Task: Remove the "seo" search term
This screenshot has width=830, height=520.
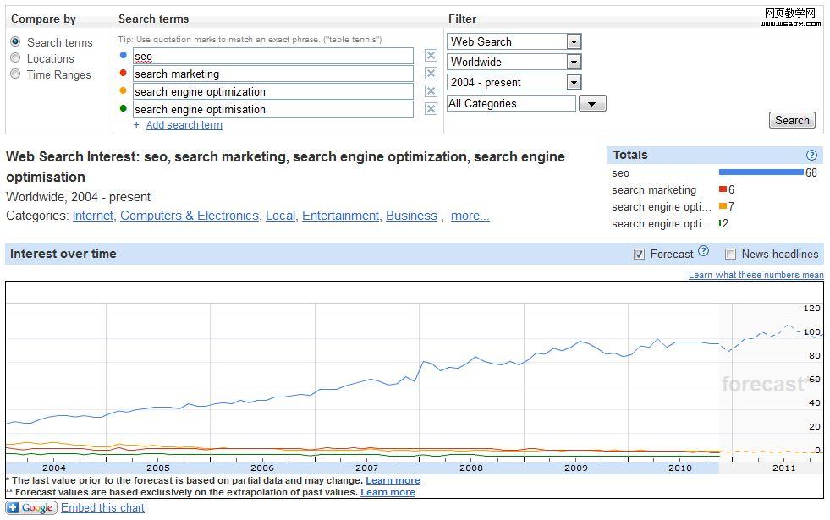Action: [x=431, y=56]
